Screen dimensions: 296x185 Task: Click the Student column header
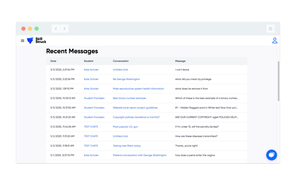pyautogui.click(x=89, y=61)
